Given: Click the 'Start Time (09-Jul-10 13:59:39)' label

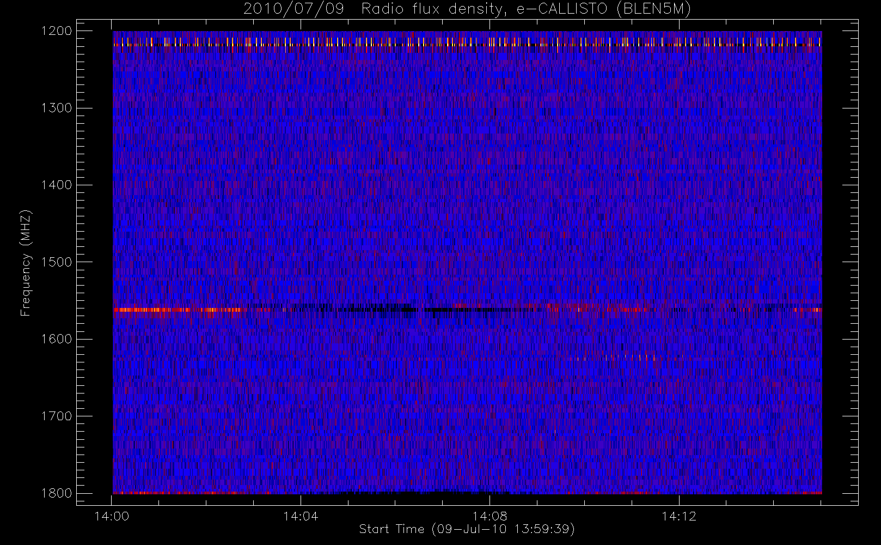Looking at the screenshot, I should tap(467, 529).
